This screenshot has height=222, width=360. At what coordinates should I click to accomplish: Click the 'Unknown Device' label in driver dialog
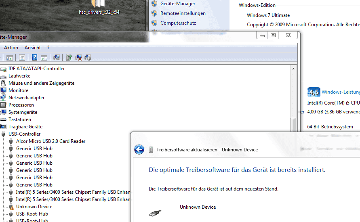pyautogui.click(x=198, y=207)
